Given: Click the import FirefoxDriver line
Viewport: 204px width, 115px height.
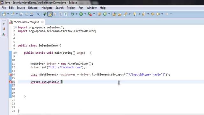Looking at the screenshot, I should [x=57, y=31].
